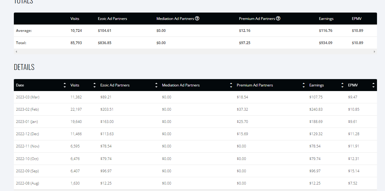Select the 2023-03 (Mar) row date
Screen dimensions: 385x191
[x=28, y=97]
